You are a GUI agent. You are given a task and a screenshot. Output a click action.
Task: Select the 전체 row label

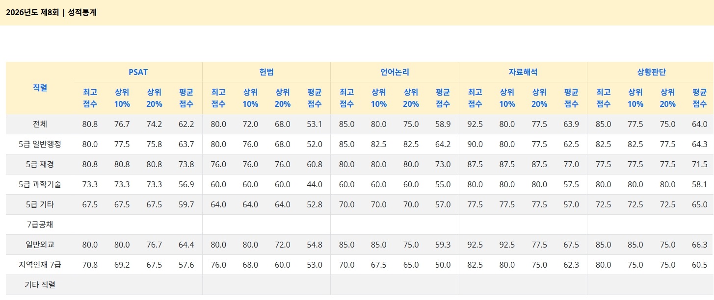coord(40,124)
